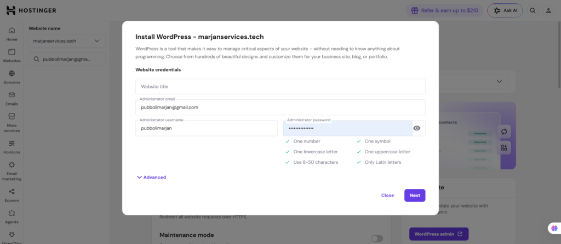Click 'Only Latin letters' requirement
Viewport: 561px width, 244px height.
pyautogui.click(x=383, y=162)
